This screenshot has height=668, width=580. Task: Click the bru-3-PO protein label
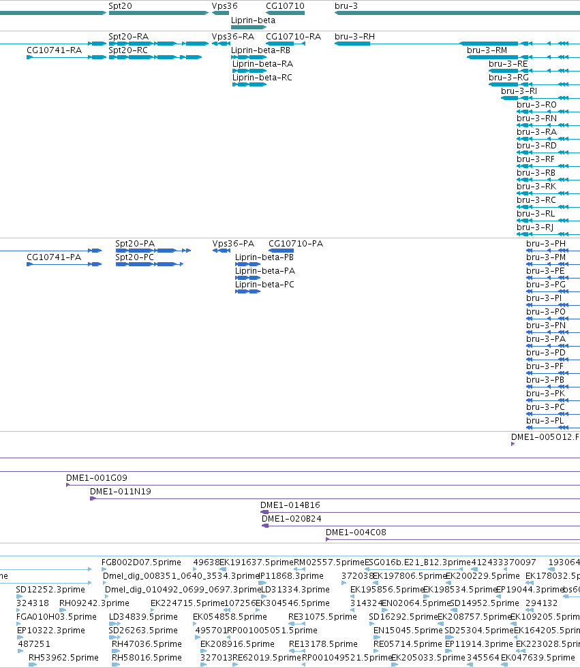(546, 312)
